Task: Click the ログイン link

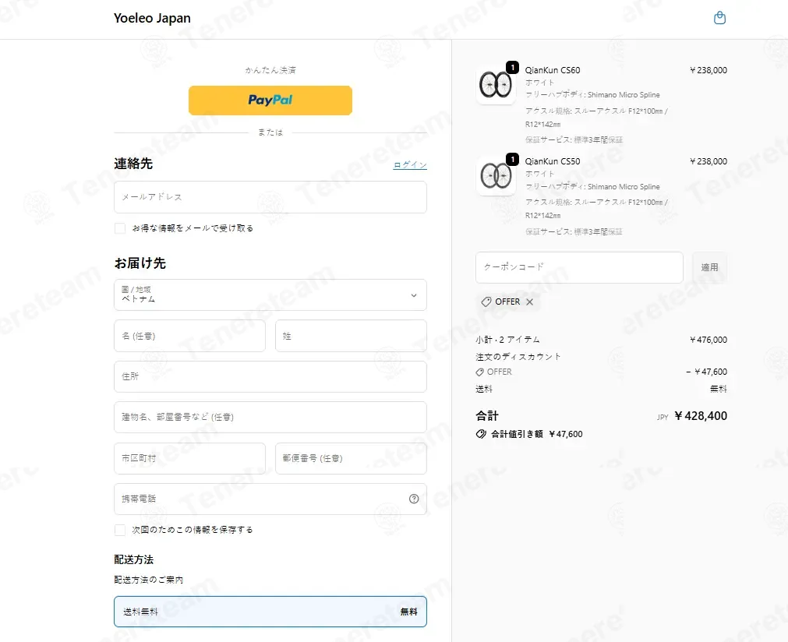Action: tap(410, 164)
